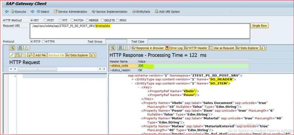Click left scroll arrow at request panel's left end
The height and width of the screenshot is (135, 294).
[x=11, y=69]
